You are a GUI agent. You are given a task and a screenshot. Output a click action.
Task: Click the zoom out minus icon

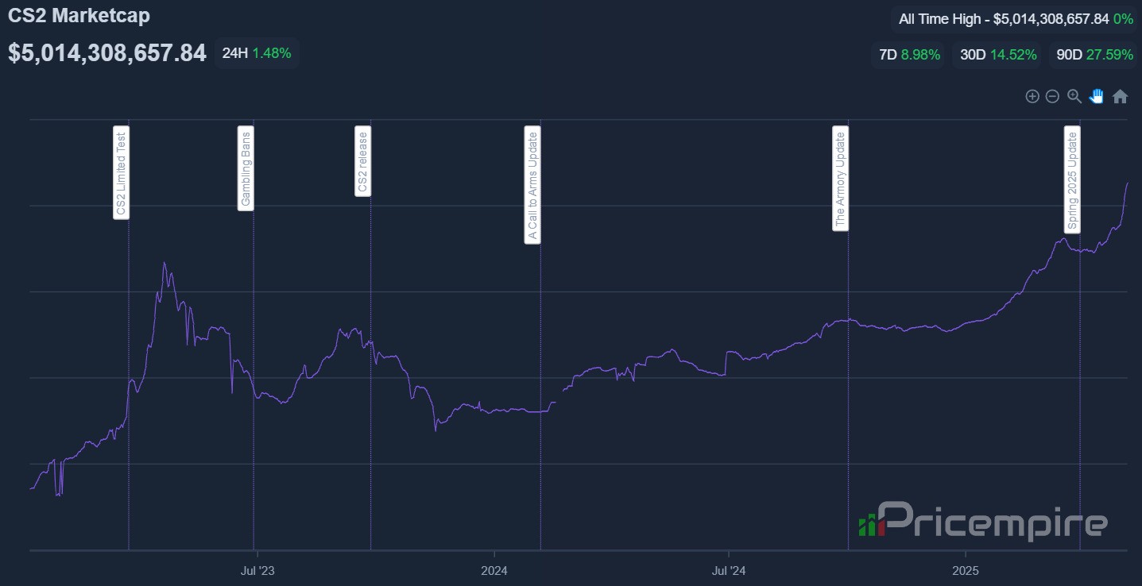(1052, 96)
